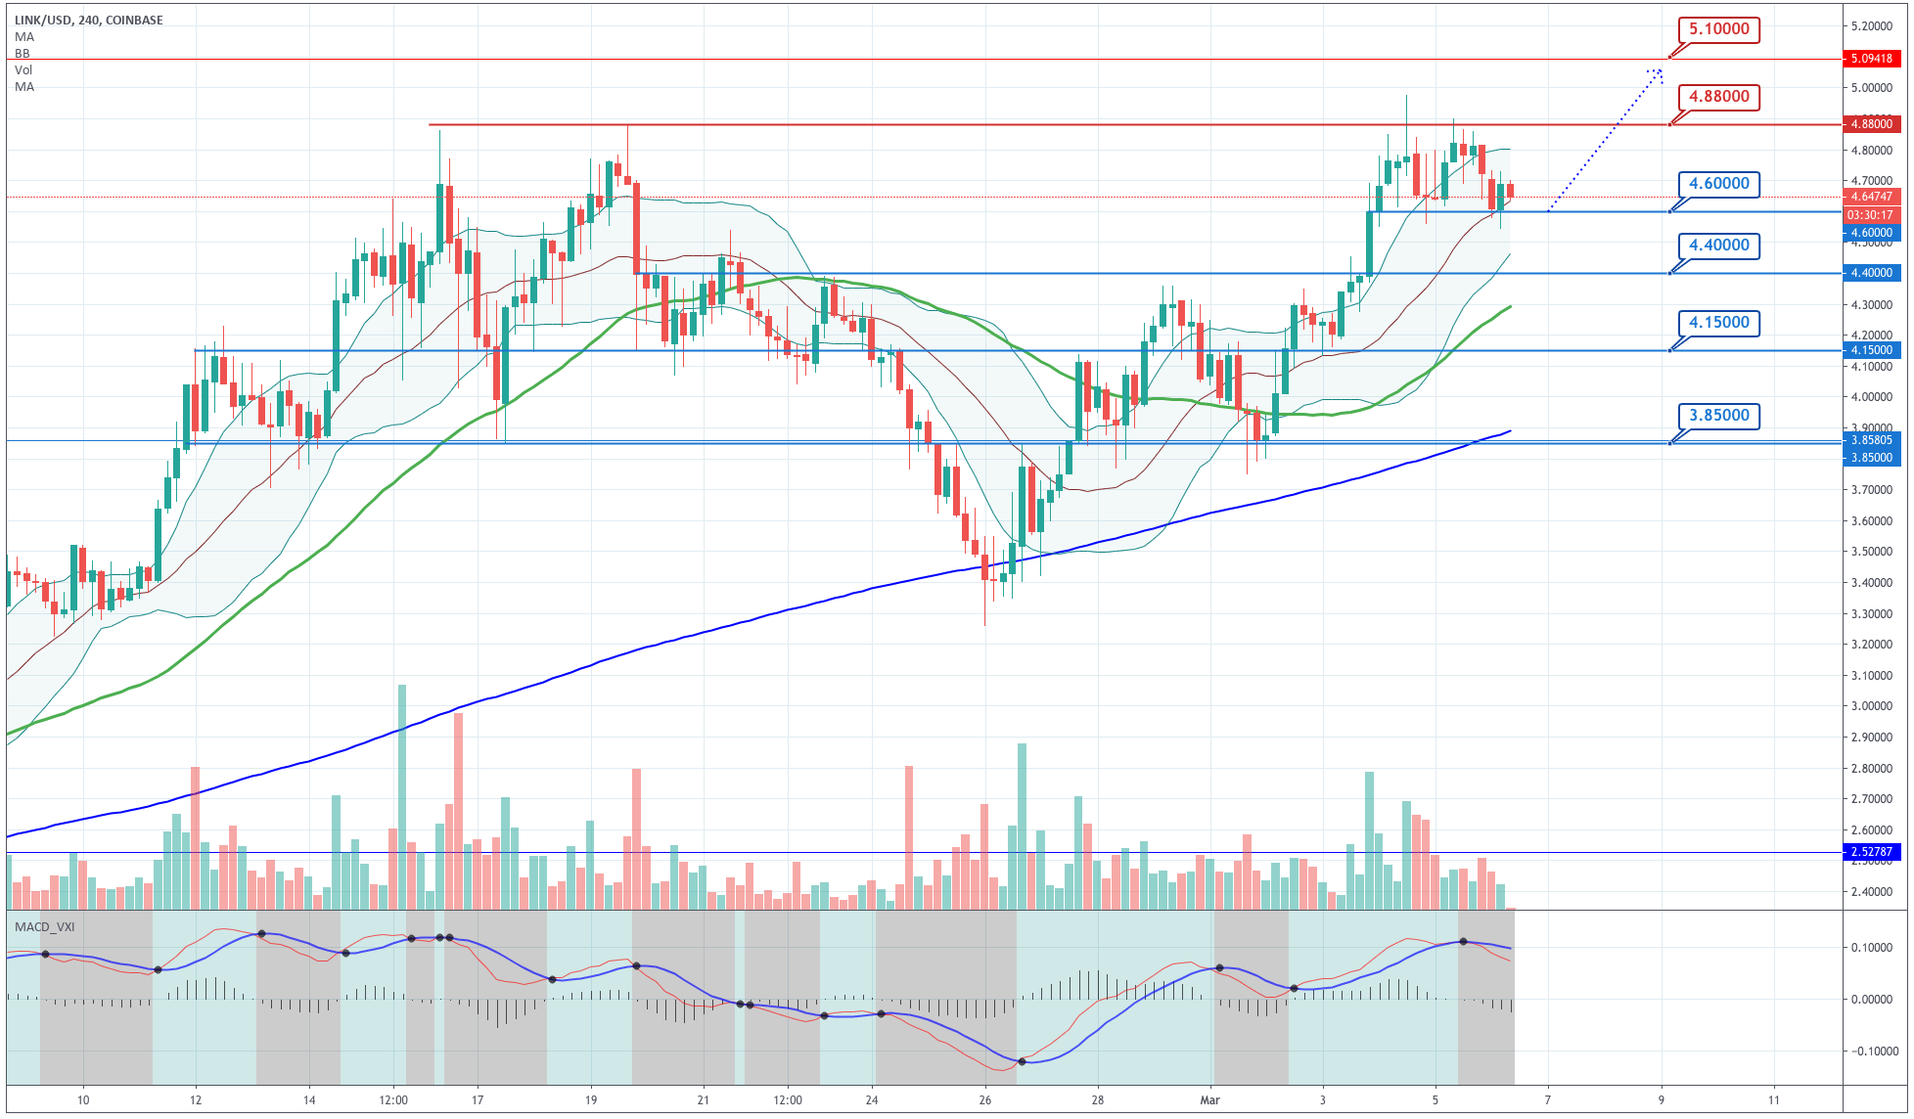This screenshot has height=1119, width=1914.
Task: Click the 5.09418 red price axis tag
Action: pyautogui.click(x=1872, y=59)
